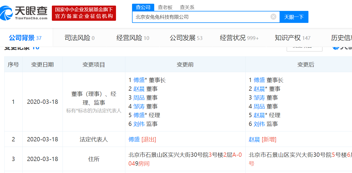Select the 查公司 search tab
The image size is (352, 173).
(x=143, y=7)
